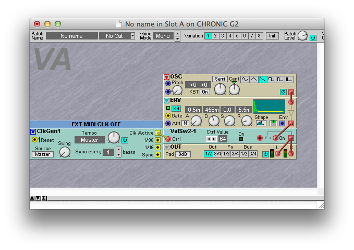
Task: Toggle the OSC module power button
Action: tap(283, 92)
